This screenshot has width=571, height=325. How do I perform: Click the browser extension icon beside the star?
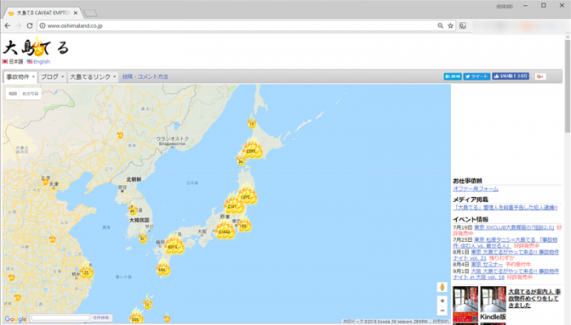[463, 26]
